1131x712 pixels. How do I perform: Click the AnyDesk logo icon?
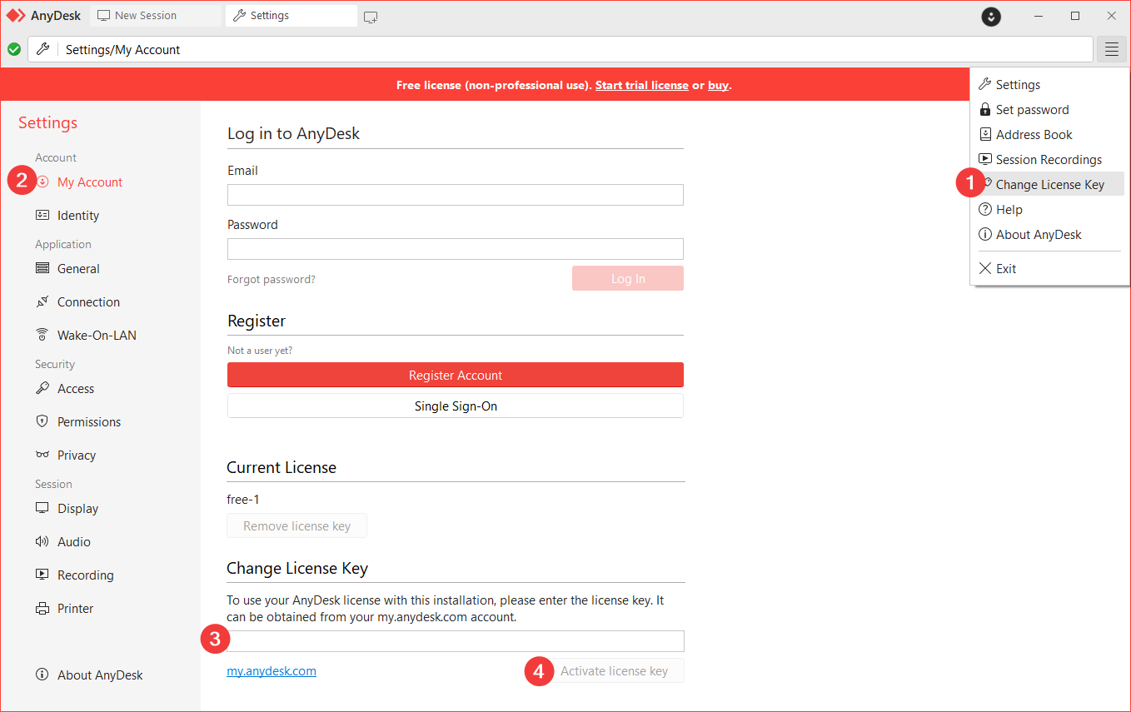(16, 16)
